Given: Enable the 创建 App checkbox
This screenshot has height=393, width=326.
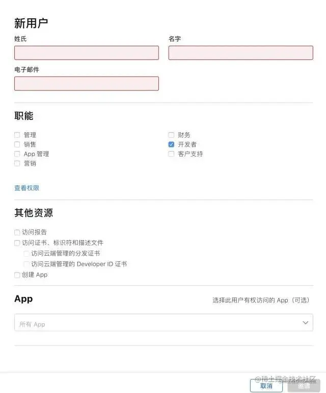Looking at the screenshot, I should click(17, 275).
